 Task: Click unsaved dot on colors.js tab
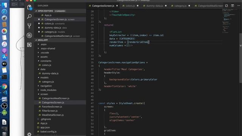tap(138, 6)
